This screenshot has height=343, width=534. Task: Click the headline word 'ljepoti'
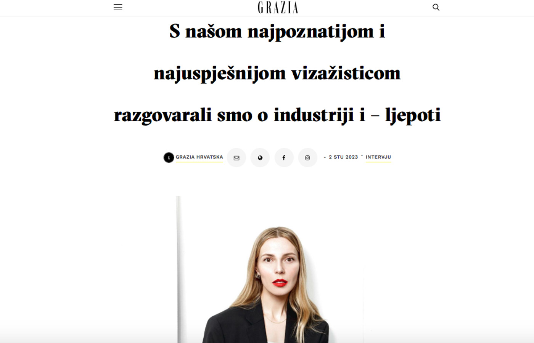(x=413, y=115)
